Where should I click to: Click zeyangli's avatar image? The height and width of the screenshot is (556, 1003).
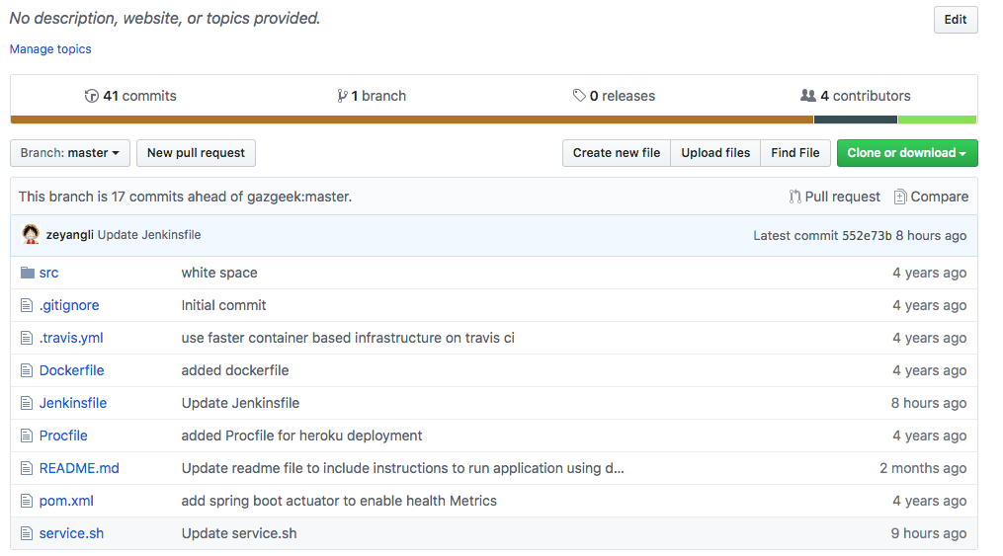tap(30, 235)
